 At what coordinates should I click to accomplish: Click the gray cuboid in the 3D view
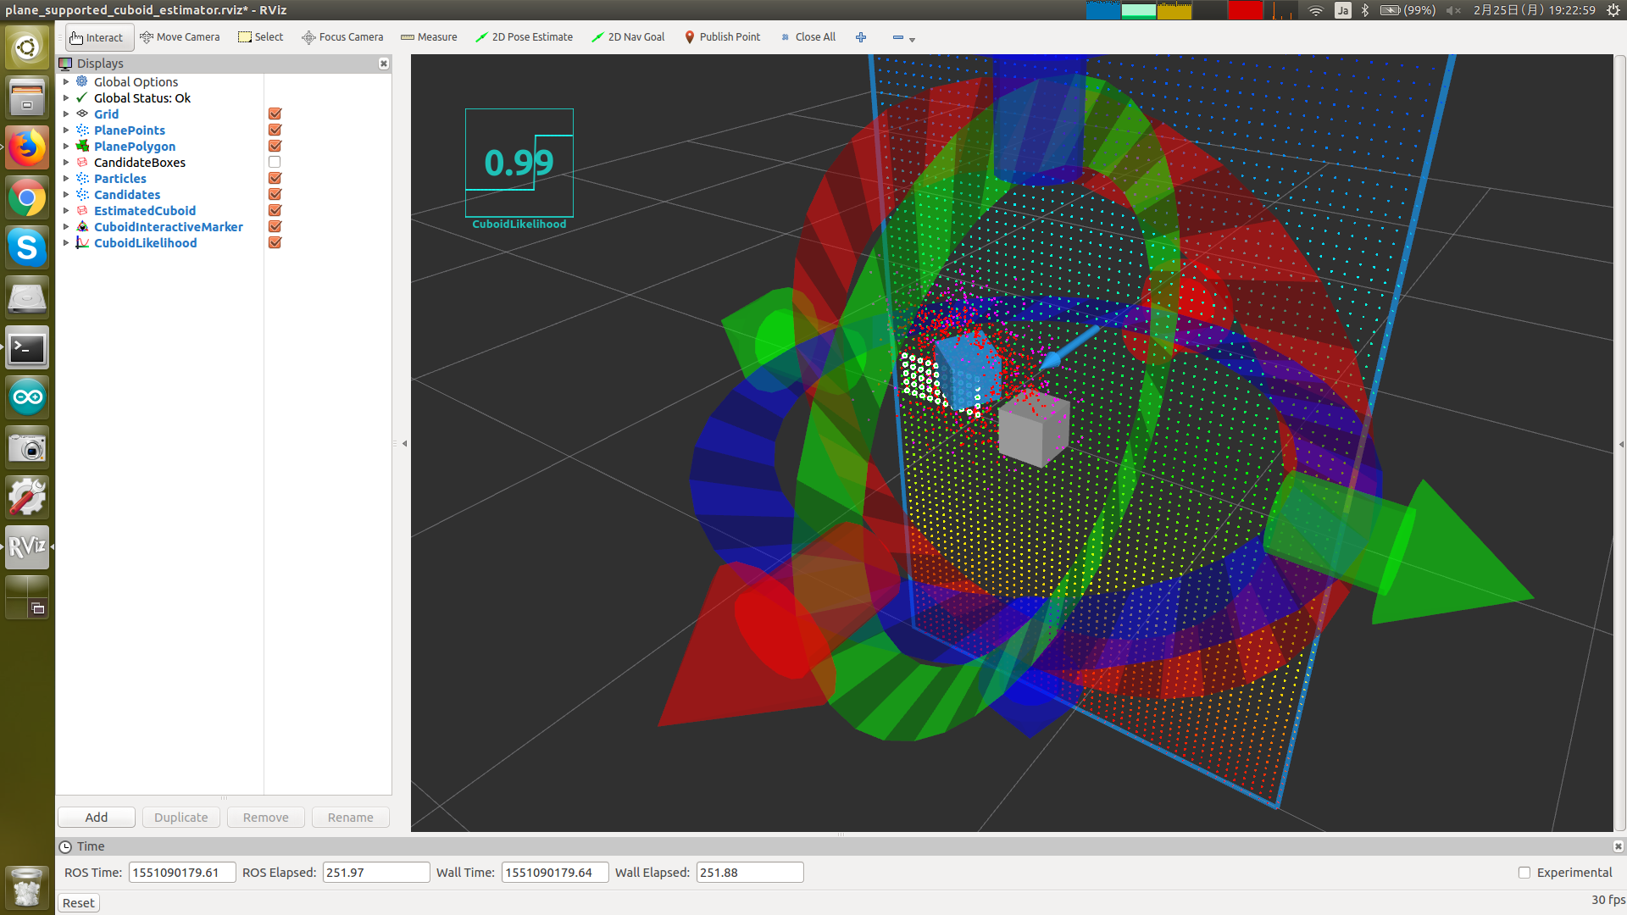click(x=1032, y=429)
